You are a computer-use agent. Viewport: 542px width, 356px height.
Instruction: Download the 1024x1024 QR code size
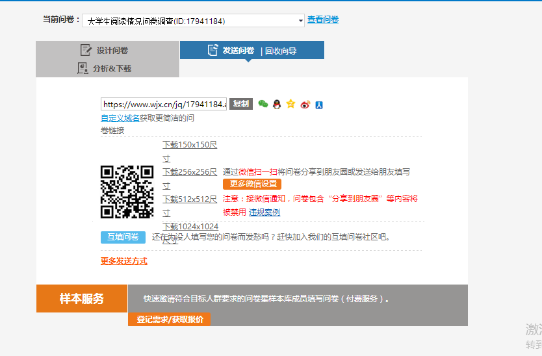click(x=190, y=233)
